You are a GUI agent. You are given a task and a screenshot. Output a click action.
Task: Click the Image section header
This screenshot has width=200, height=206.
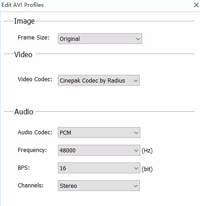[24, 21]
